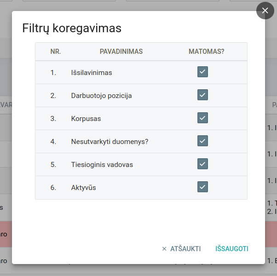The height and width of the screenshot is (276, 277).
Task: Click the Nr. column header
Action: pos(56,52)
